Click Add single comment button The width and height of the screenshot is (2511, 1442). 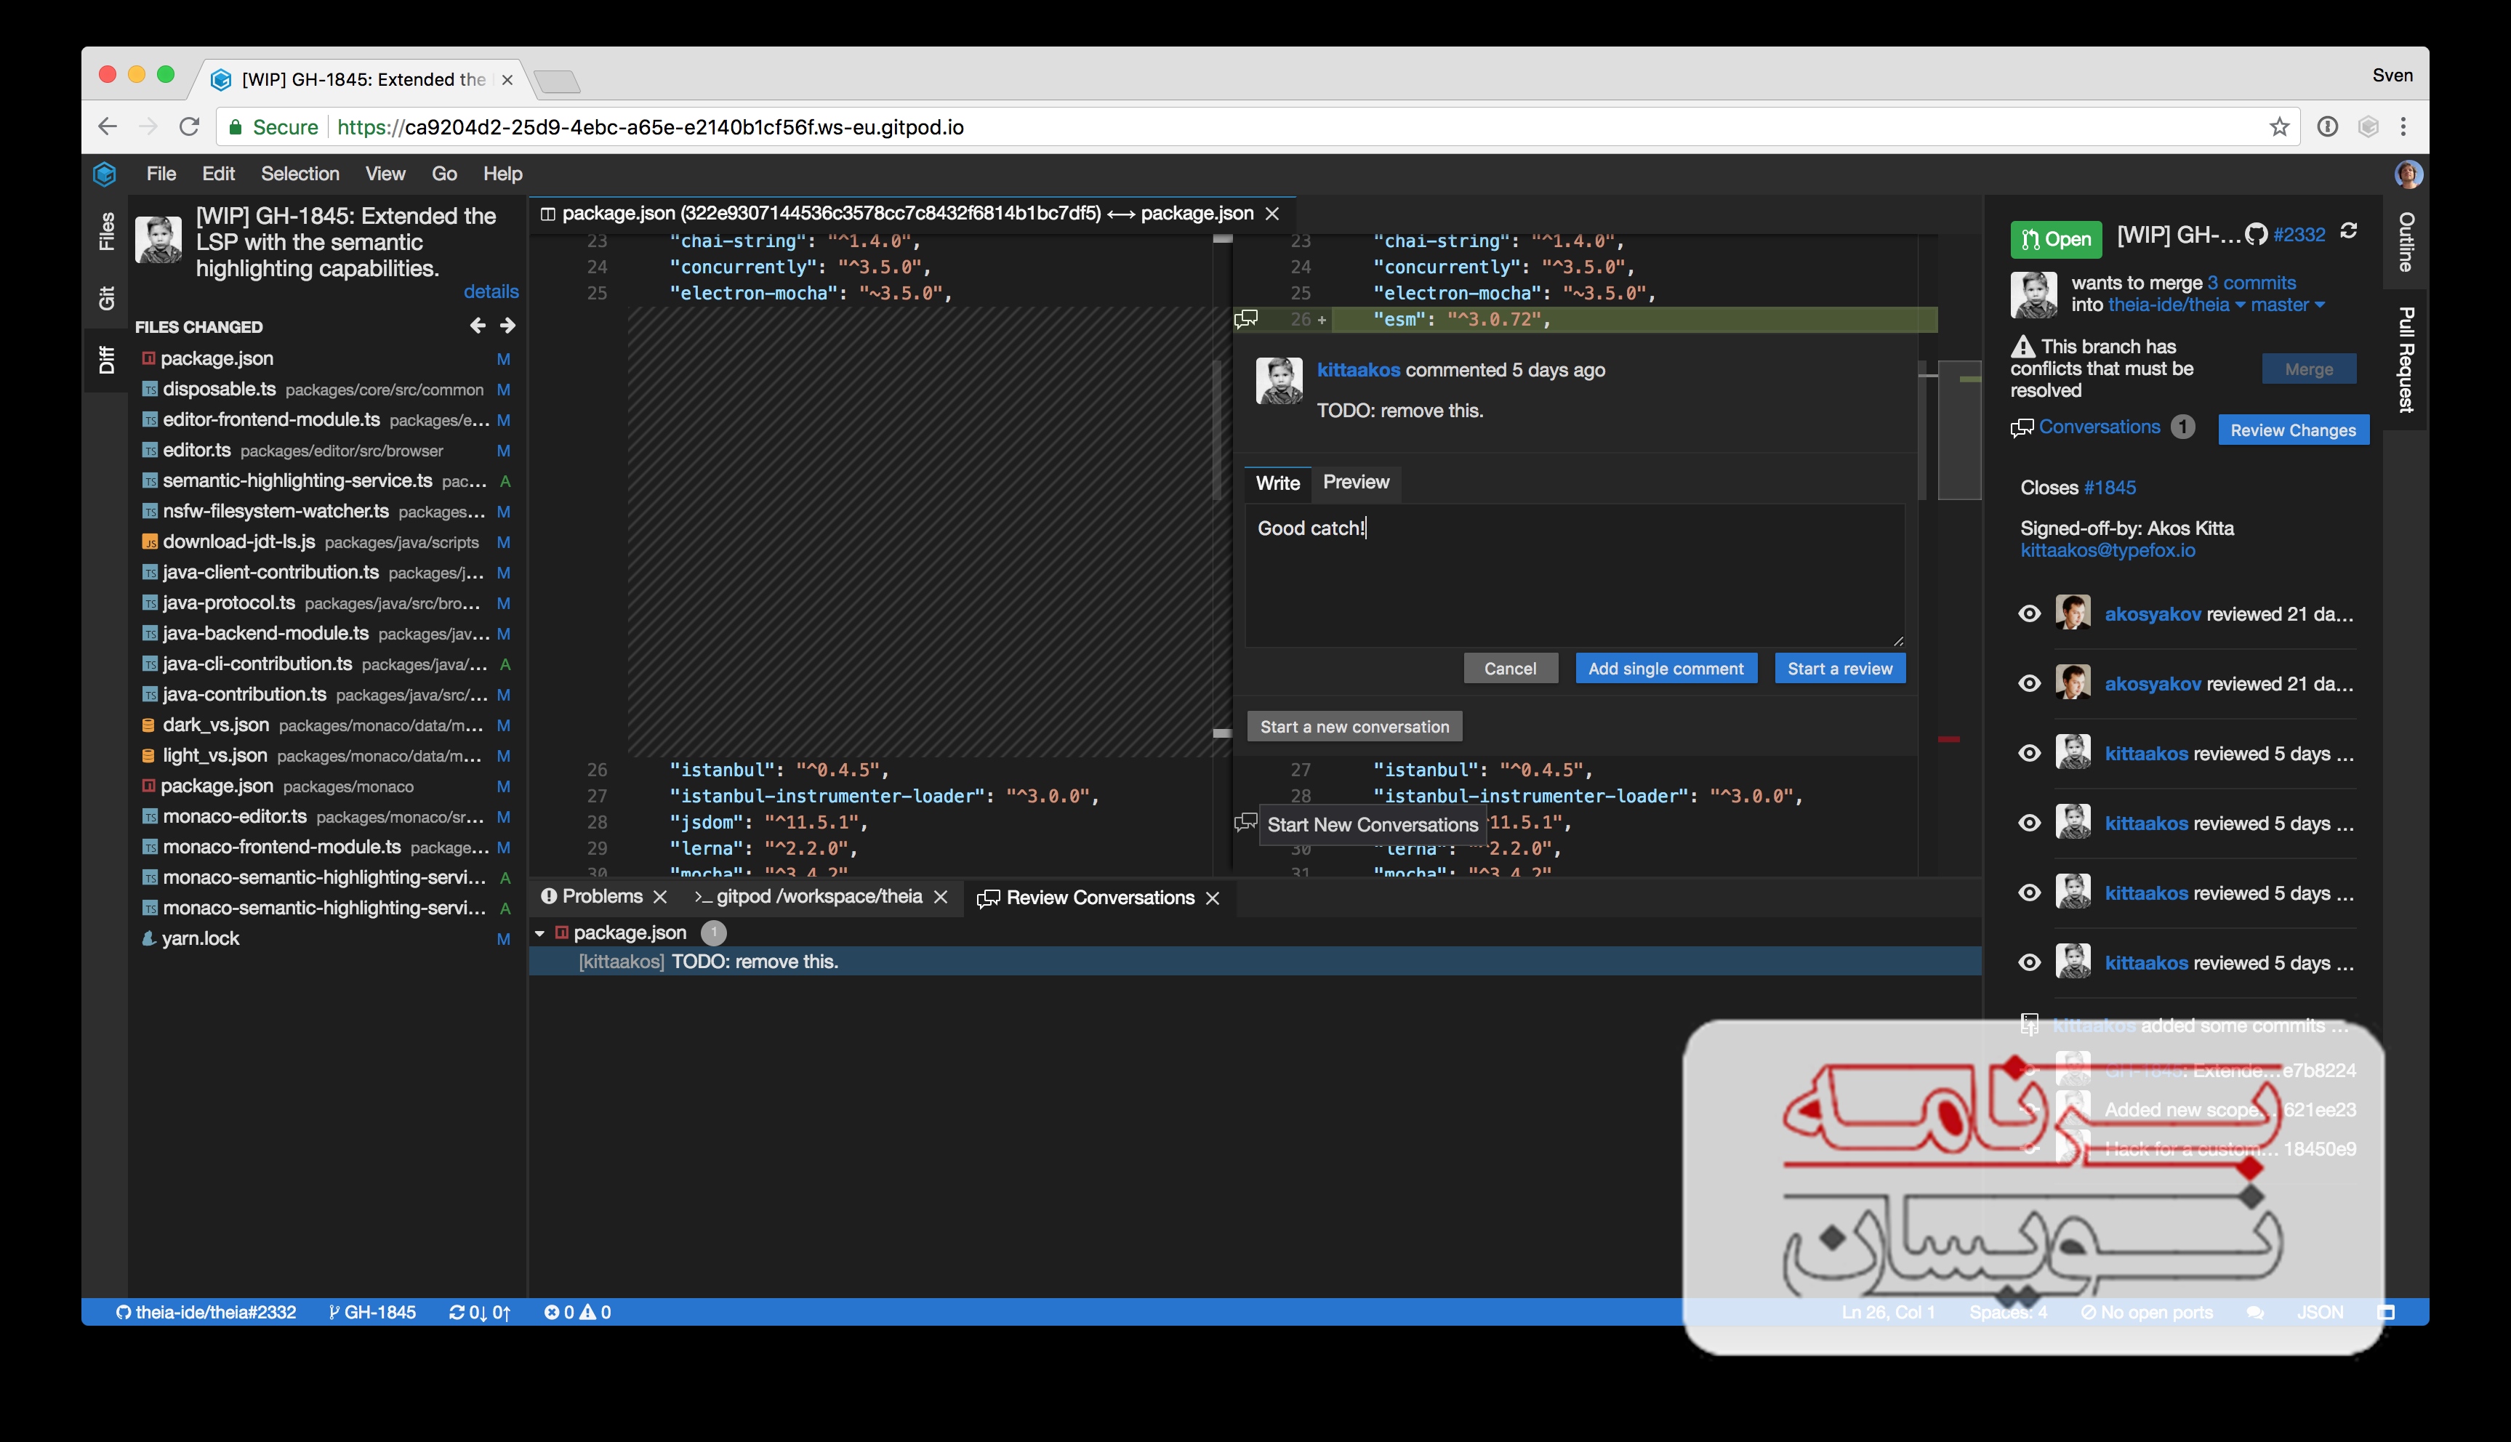[1666, 669]
